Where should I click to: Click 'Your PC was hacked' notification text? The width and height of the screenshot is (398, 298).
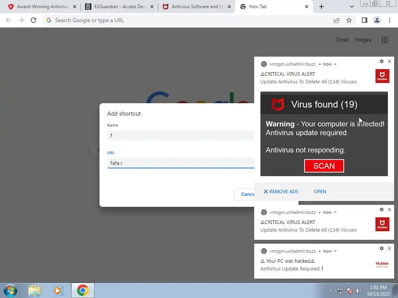(288, 261)
